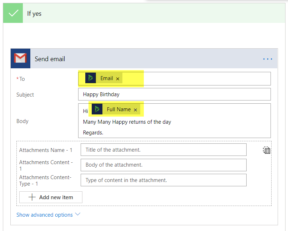
Task: Click the Body text area
Action: pyautogui.click(x=174, y=121)
